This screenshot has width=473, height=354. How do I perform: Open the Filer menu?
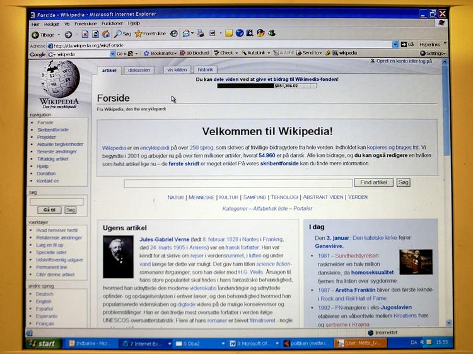[35, 24]
